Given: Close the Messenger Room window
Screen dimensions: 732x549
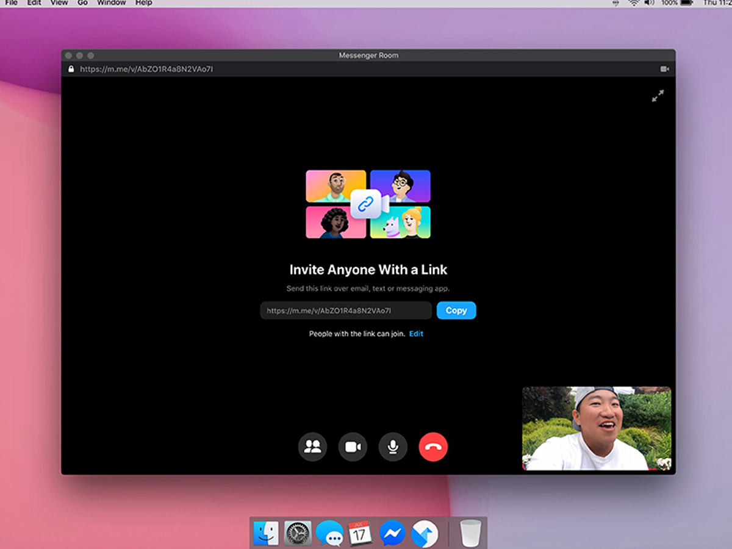Looking at the screenshot, I should (x=69, y=56).
